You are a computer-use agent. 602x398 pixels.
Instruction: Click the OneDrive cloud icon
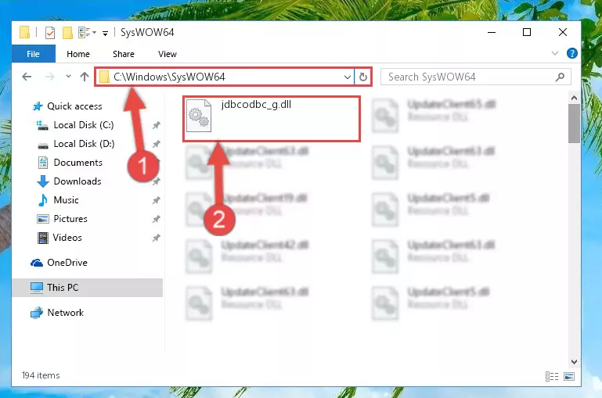click(x=37, y=263)
